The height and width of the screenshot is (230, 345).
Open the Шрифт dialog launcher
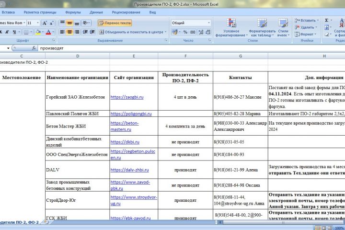[x=54, y=40]
